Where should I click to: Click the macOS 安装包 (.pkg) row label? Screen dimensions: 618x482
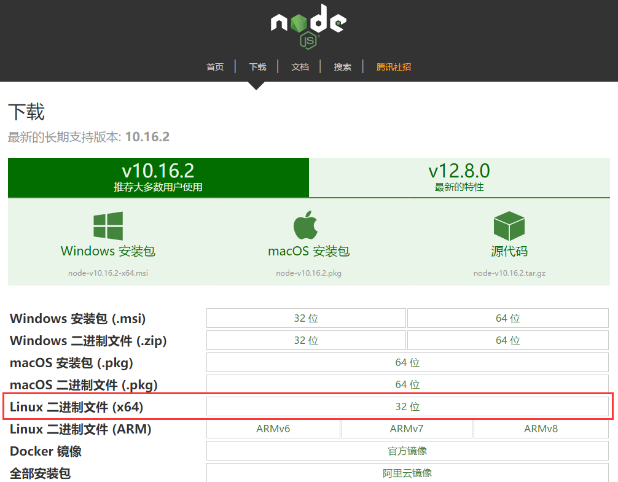coord(71,363)
